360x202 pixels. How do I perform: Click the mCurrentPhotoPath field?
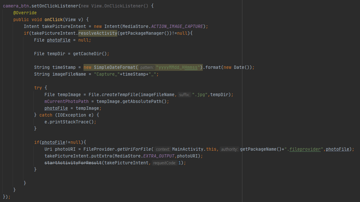point(67,101)
